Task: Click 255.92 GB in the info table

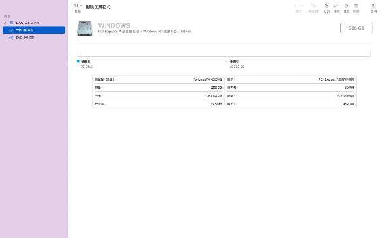Action: (x=215, y=96)
